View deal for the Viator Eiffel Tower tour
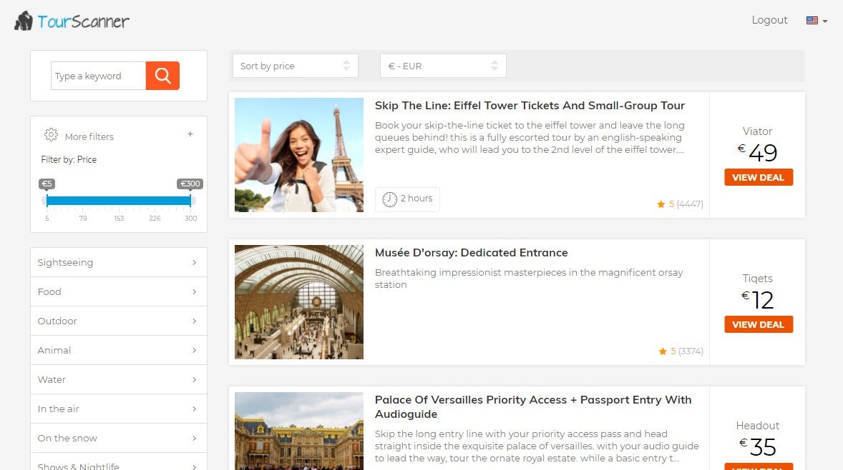 [758, 178]
